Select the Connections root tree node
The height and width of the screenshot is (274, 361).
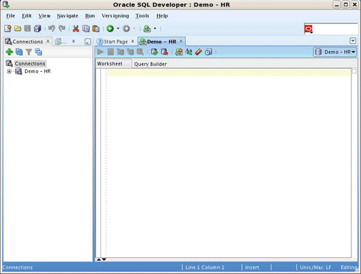(30, 64)
